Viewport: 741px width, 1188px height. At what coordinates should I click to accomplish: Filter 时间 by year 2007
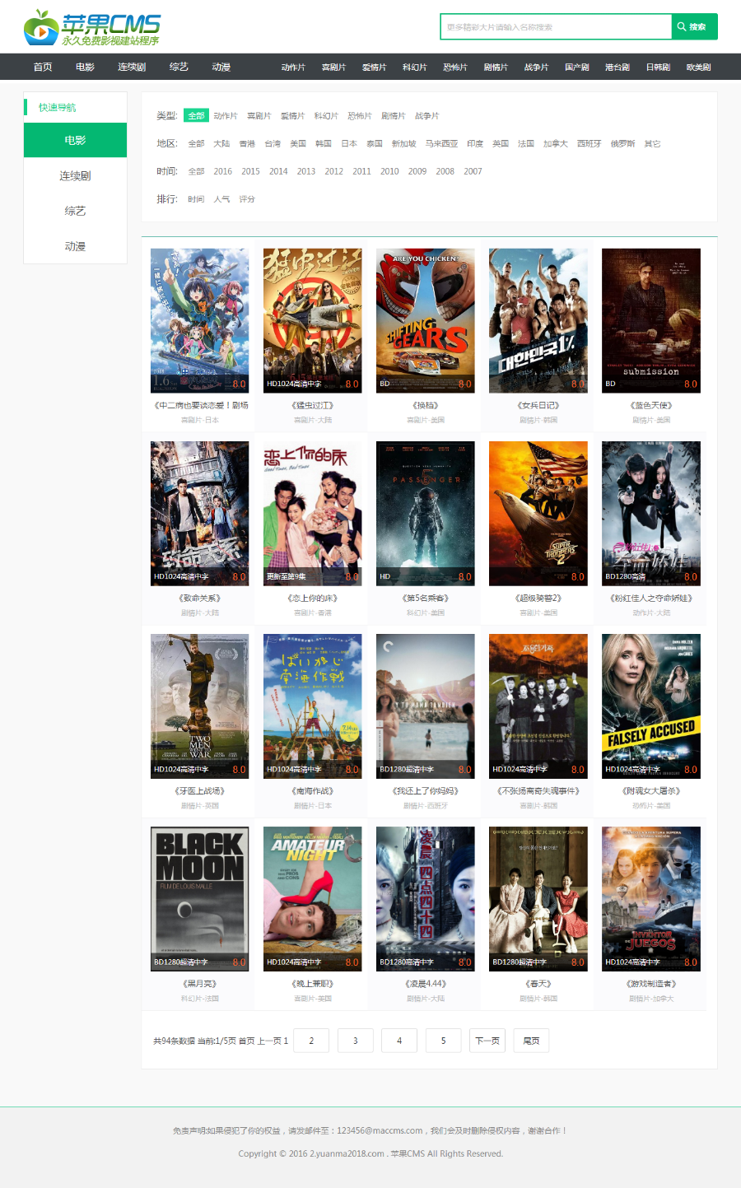pyautogui.click(x=473, y=172)
